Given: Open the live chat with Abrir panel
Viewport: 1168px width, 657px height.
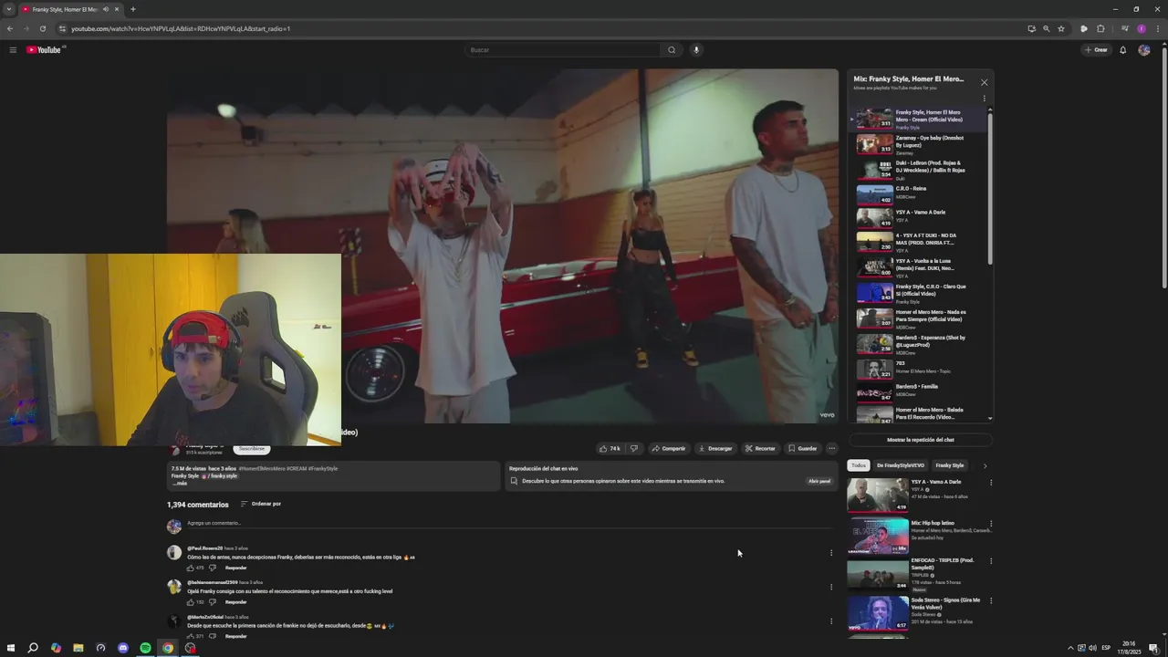Looking at the screenshot, I should click(x=819, y=481).
